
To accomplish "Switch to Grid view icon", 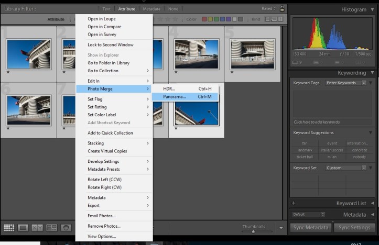I will [9, 228].
